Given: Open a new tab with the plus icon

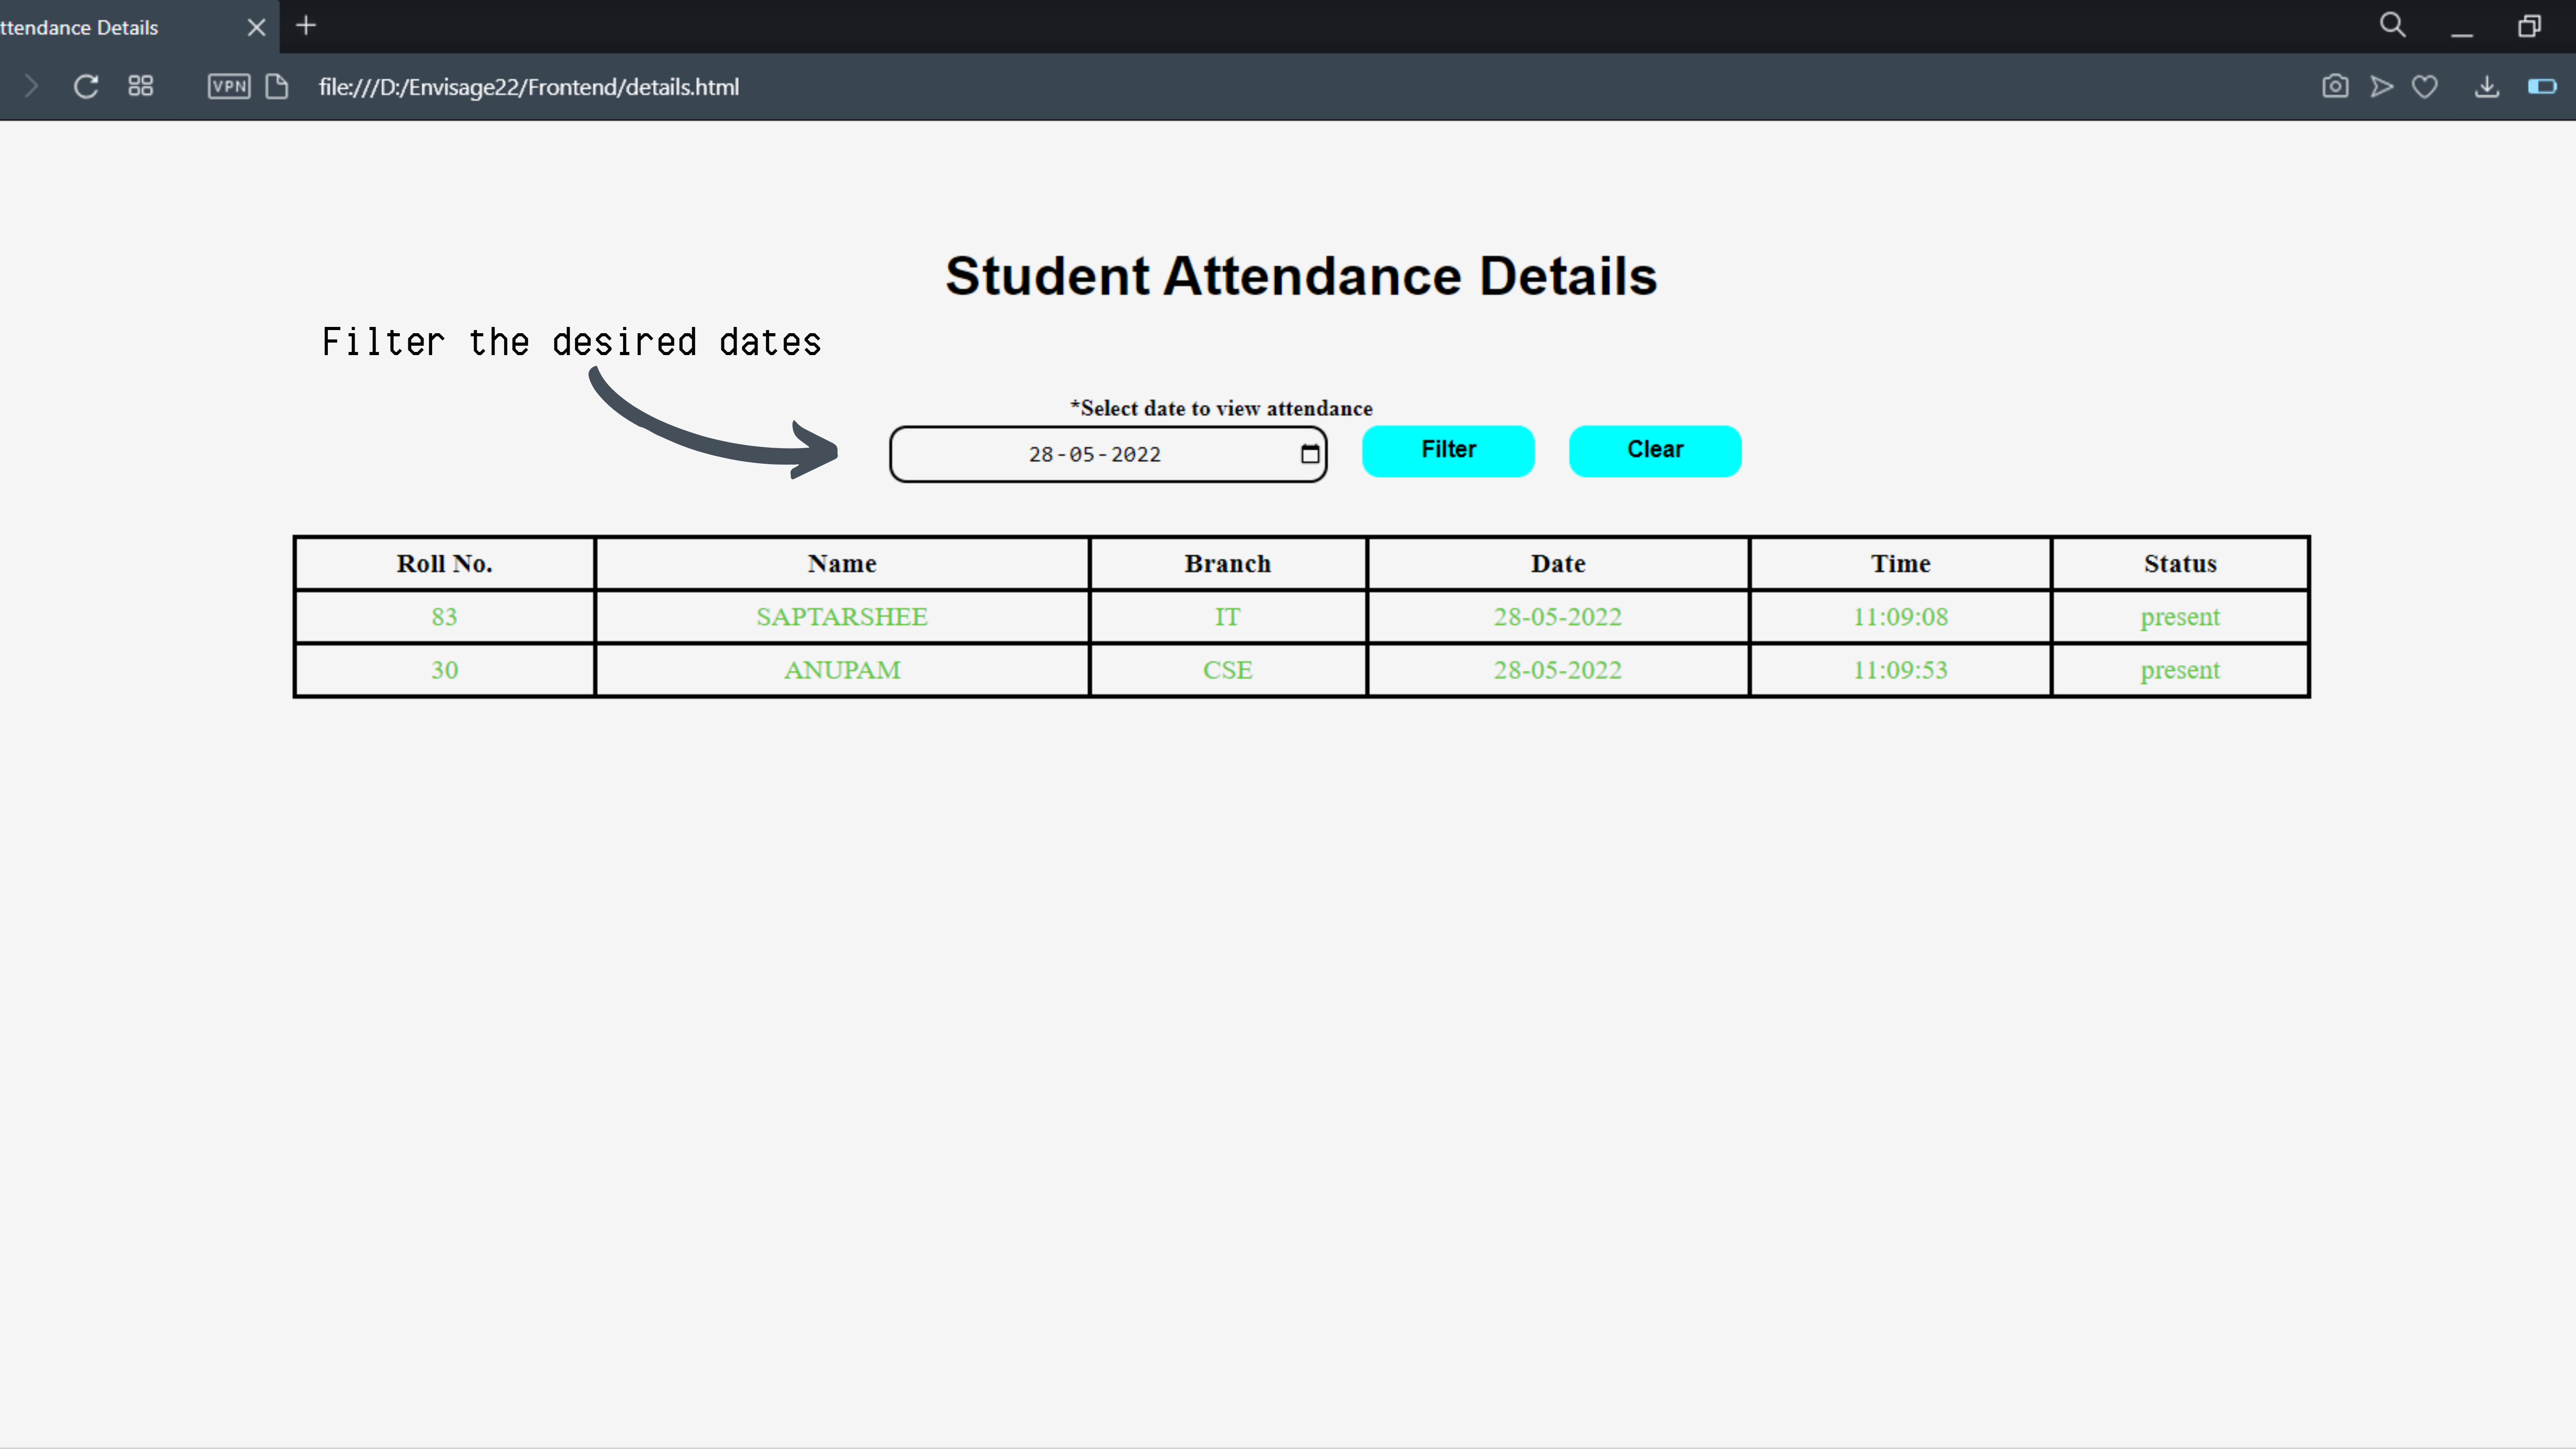Looking at the screenshot, I should tap(306, 26).
